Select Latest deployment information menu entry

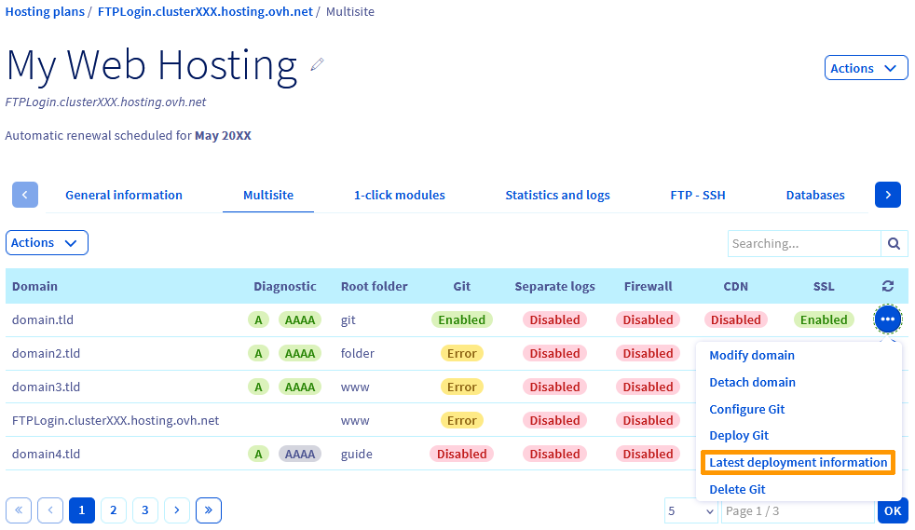[798, 463]
